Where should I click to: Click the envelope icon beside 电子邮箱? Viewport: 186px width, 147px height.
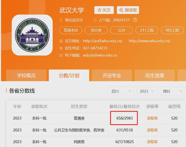point(61,55)
